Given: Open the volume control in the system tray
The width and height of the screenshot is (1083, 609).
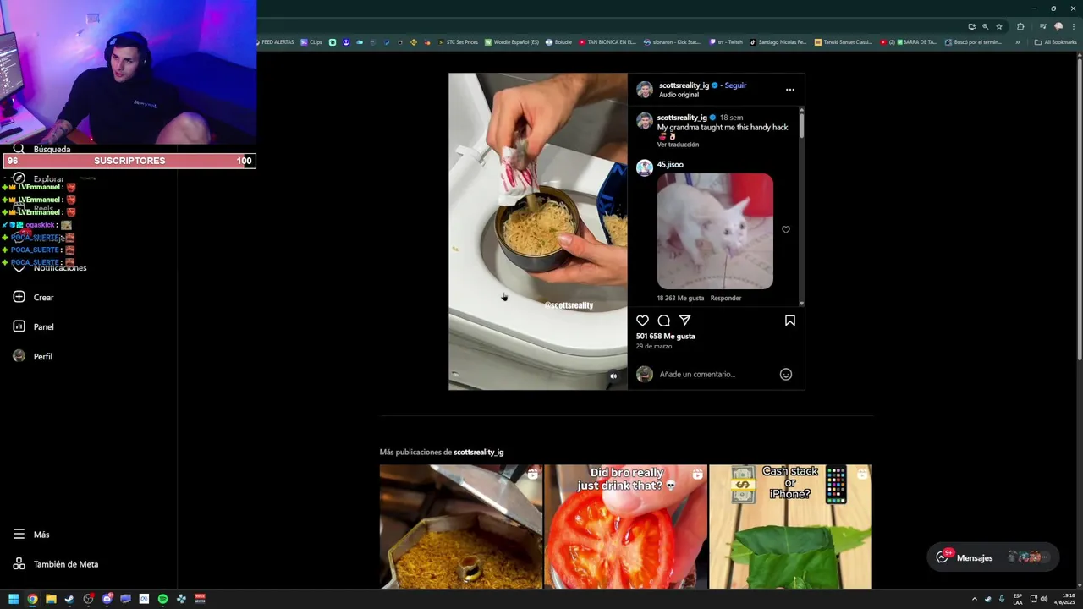Looking at the screenshot, I should tap(1044, 599).
